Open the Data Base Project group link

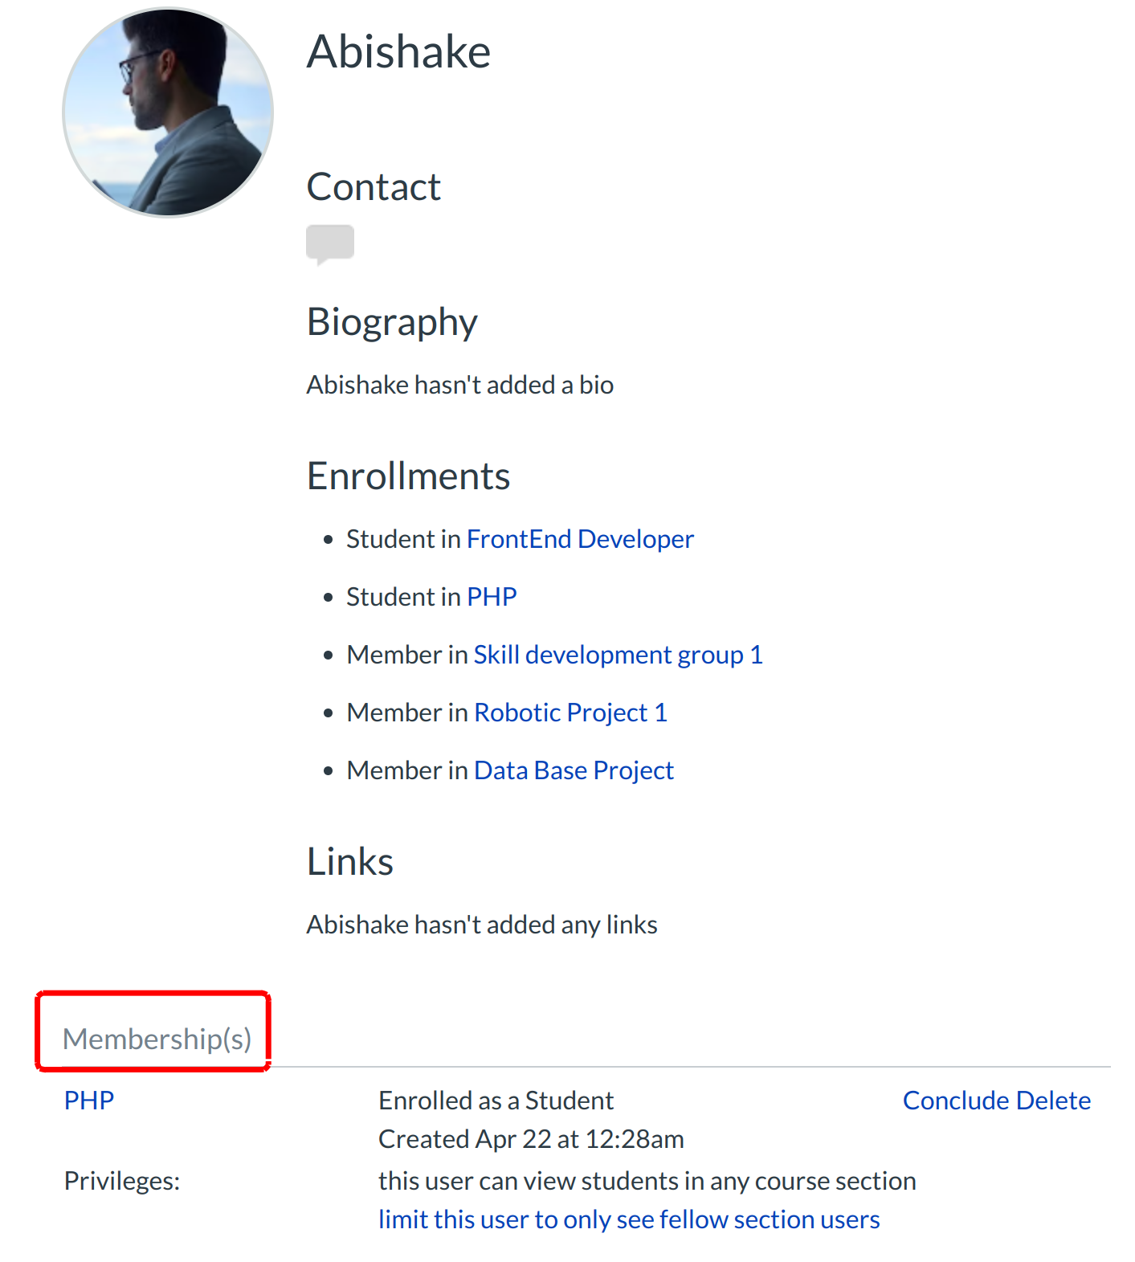573,770
